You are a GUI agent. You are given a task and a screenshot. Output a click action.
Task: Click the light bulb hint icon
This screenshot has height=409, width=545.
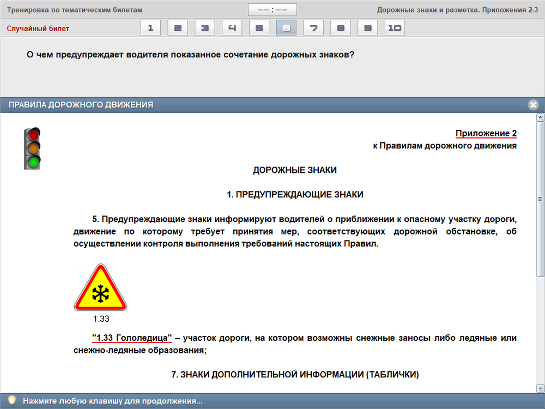pos(11,401)
